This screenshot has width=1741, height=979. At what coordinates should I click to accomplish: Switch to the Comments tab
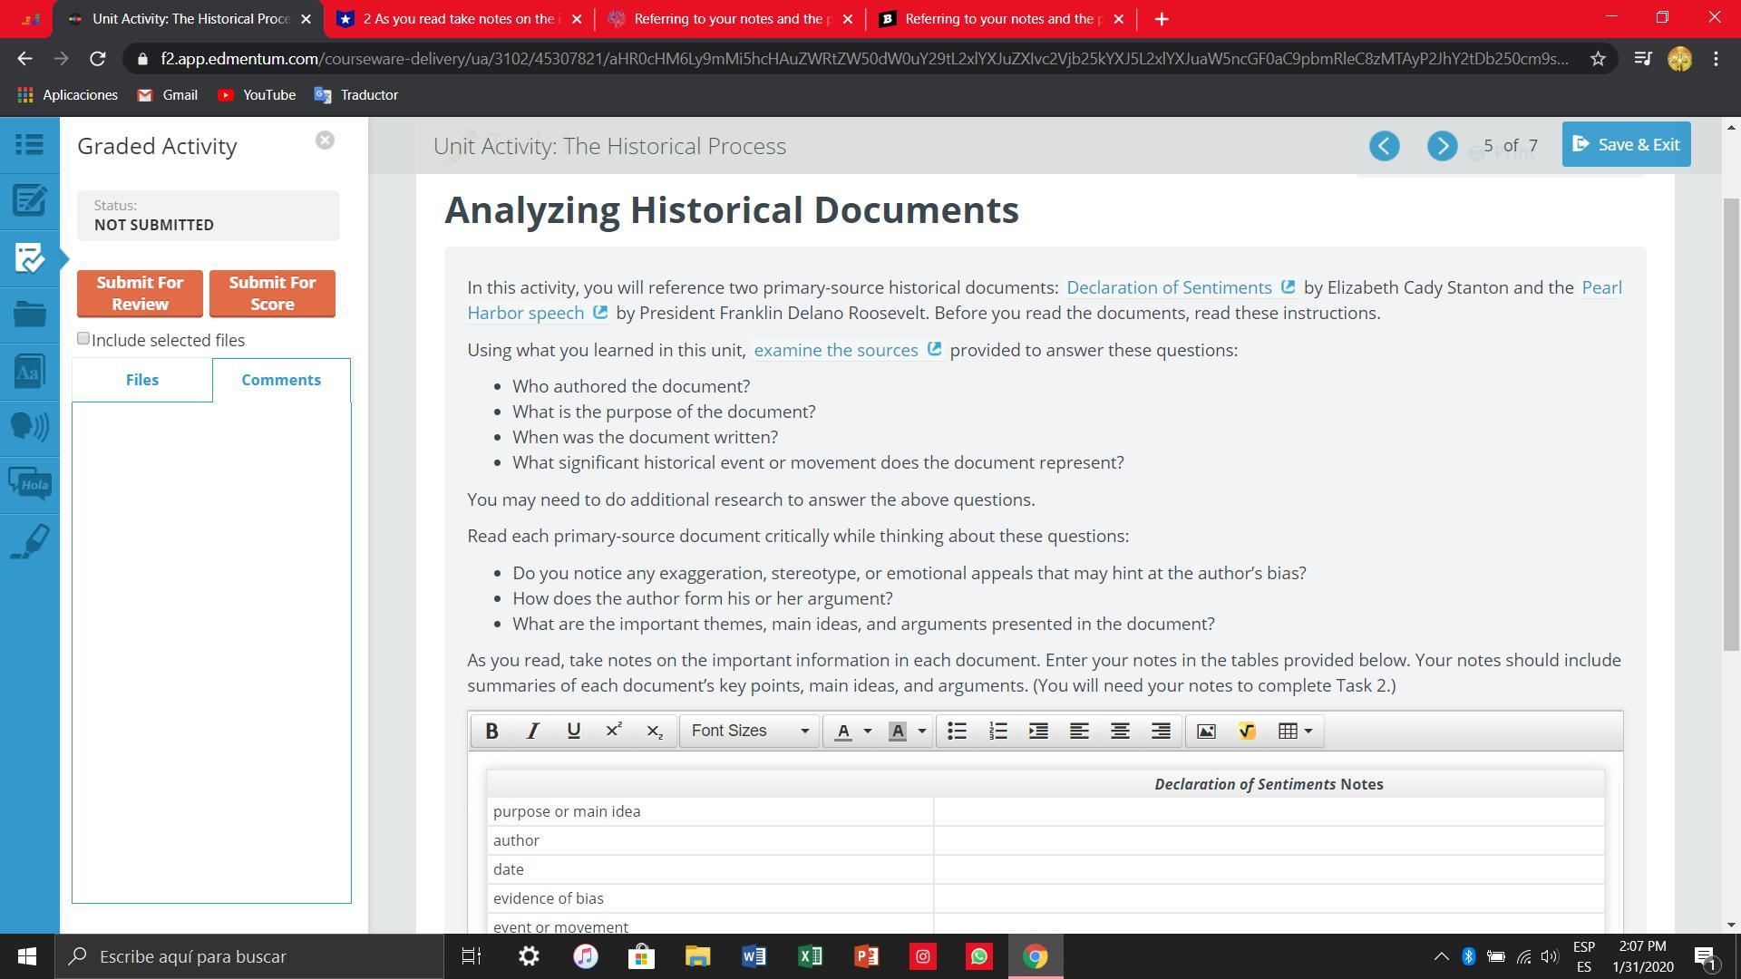tap(281, 380)
